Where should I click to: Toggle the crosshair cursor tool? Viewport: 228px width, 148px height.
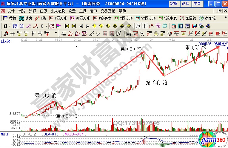coord(144,26)
